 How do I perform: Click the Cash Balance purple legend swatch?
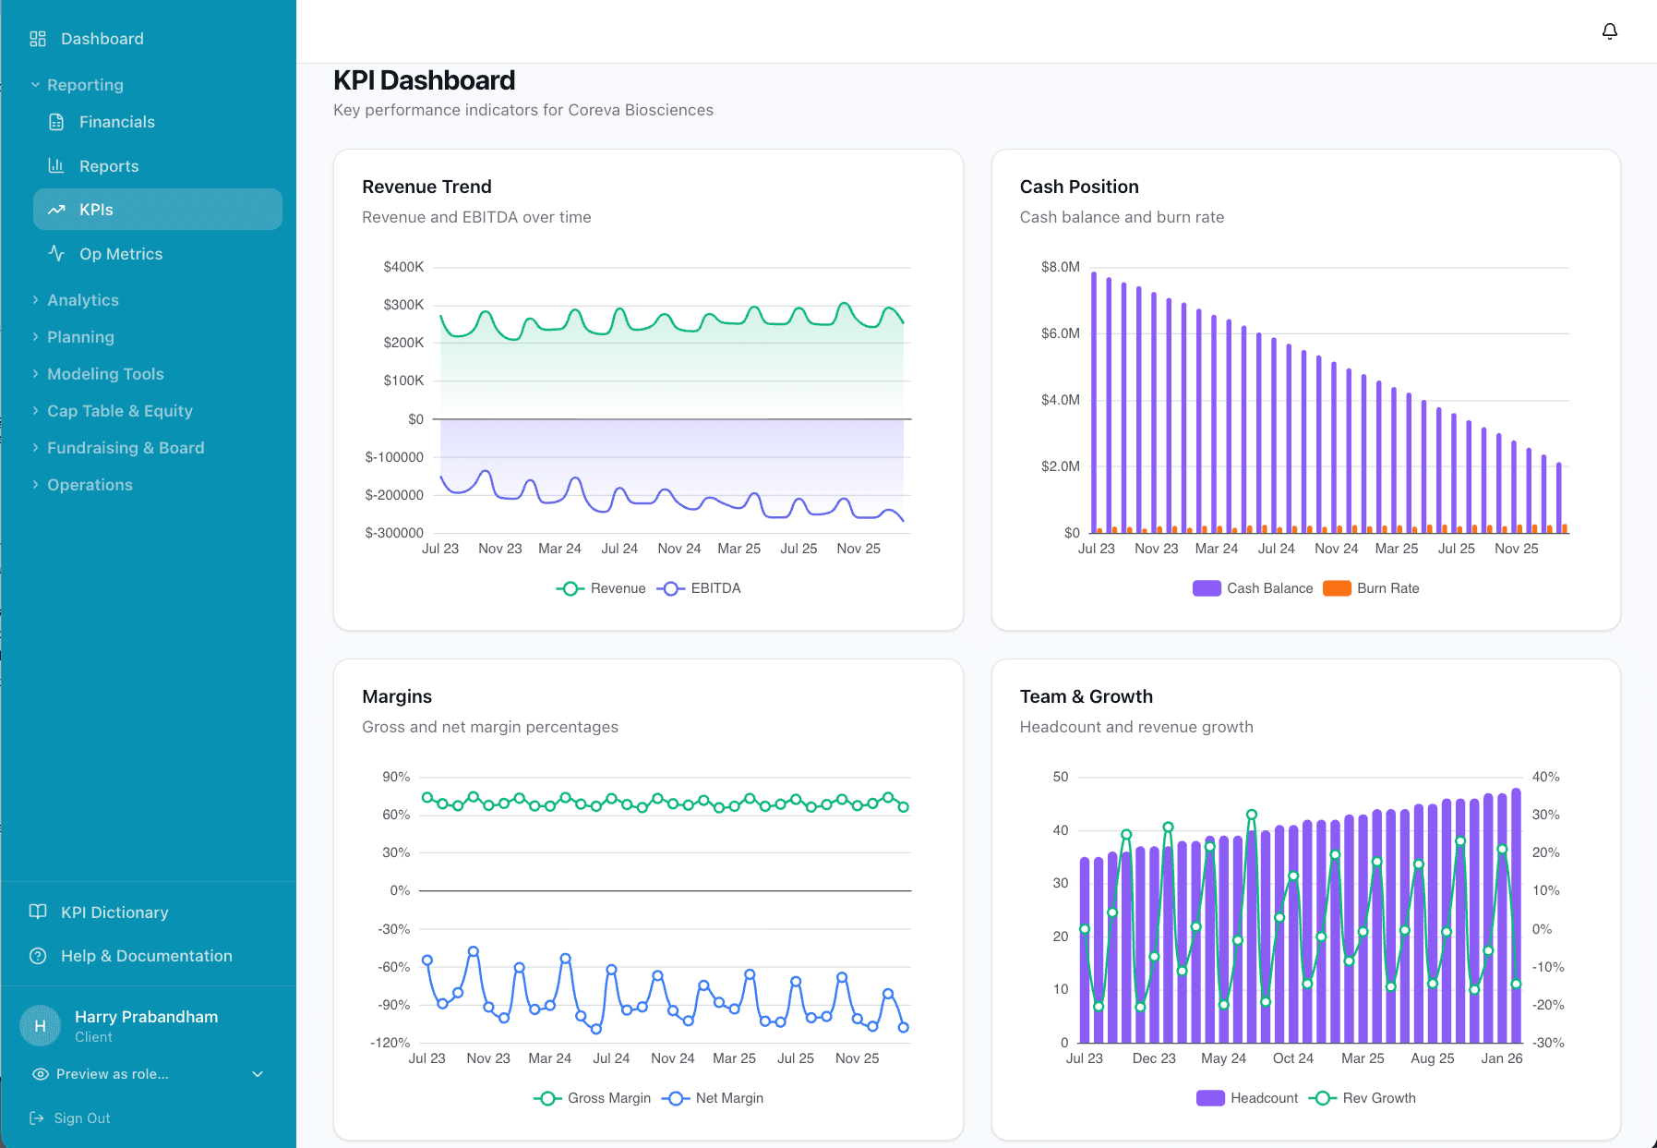click(x=1207, y=588)
